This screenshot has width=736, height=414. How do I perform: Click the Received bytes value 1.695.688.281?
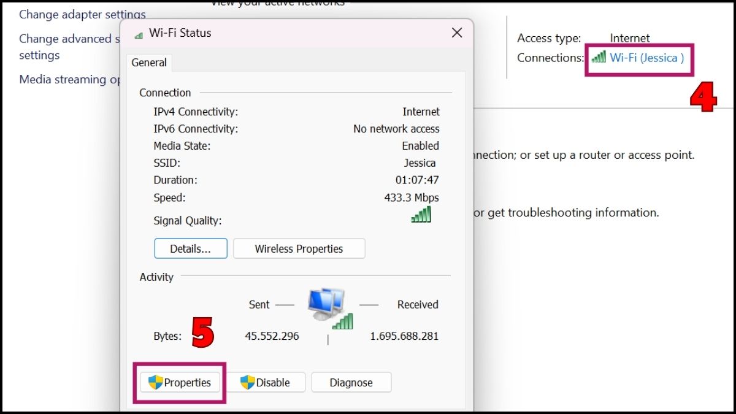point(404,336)
